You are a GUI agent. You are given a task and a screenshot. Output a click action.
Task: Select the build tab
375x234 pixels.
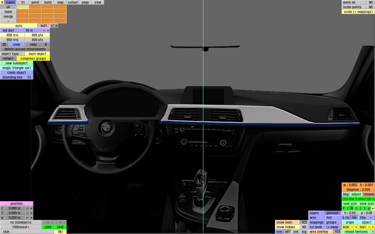[x=48, y=2]
